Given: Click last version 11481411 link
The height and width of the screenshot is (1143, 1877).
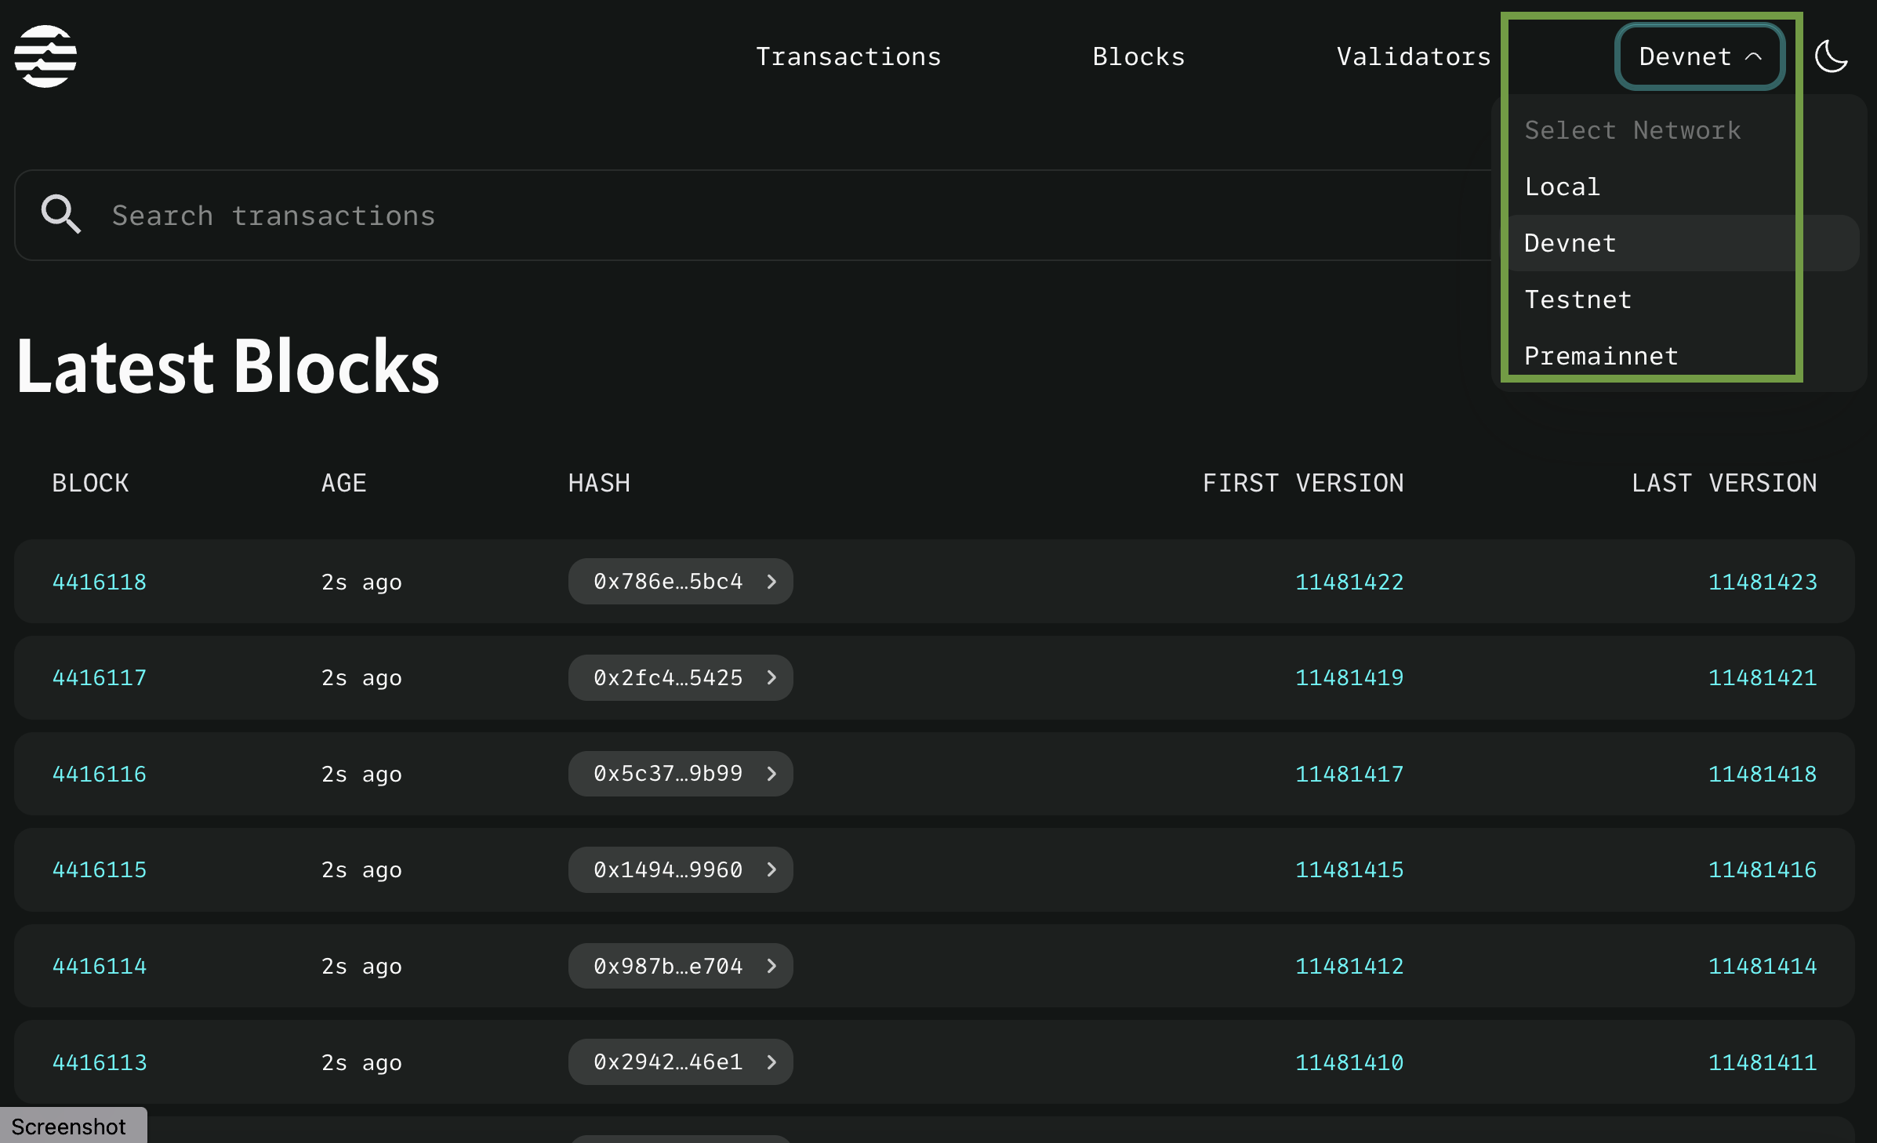Looking at the screenshot, I should click(1762, 1062).
